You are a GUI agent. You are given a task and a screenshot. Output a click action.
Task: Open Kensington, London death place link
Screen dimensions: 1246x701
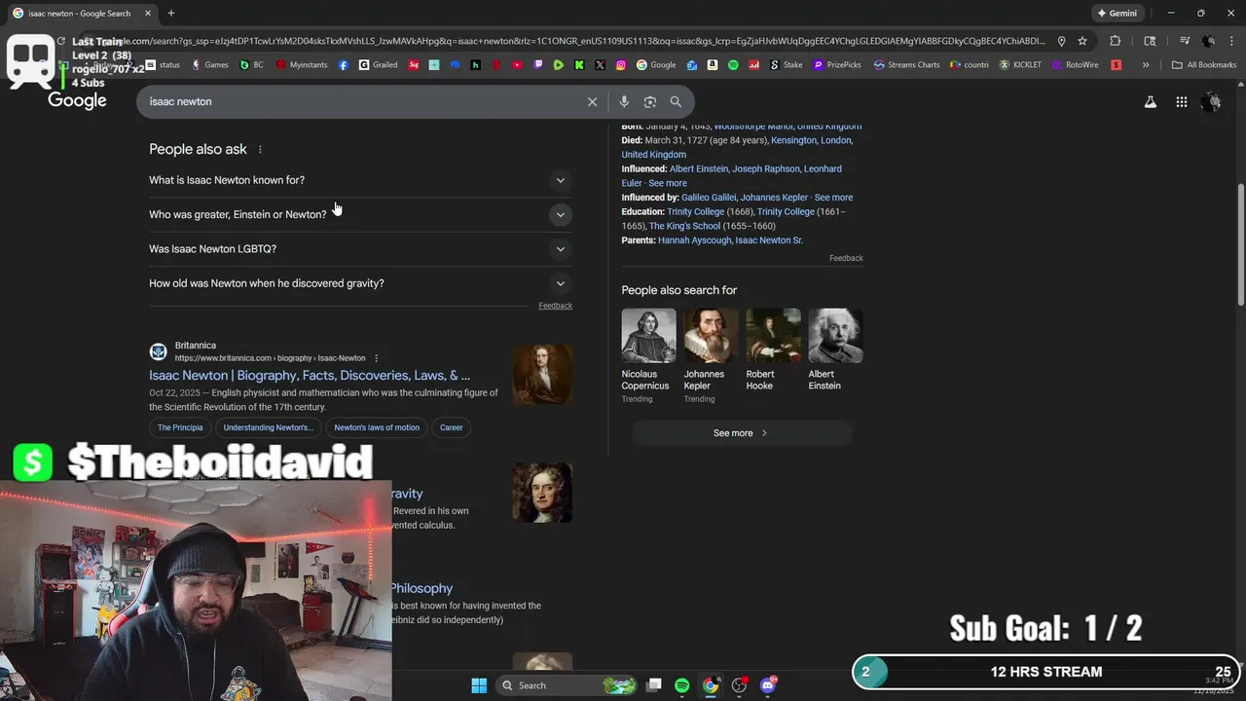point(811,140)
